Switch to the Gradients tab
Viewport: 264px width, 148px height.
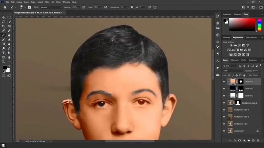(x=227, y=14)
